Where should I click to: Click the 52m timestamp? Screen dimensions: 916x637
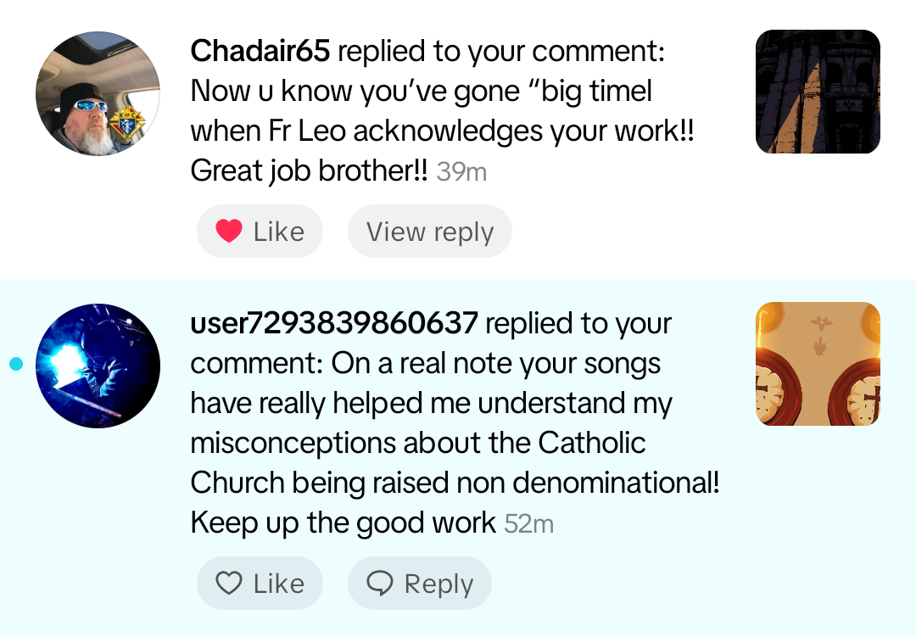(528, 524)
